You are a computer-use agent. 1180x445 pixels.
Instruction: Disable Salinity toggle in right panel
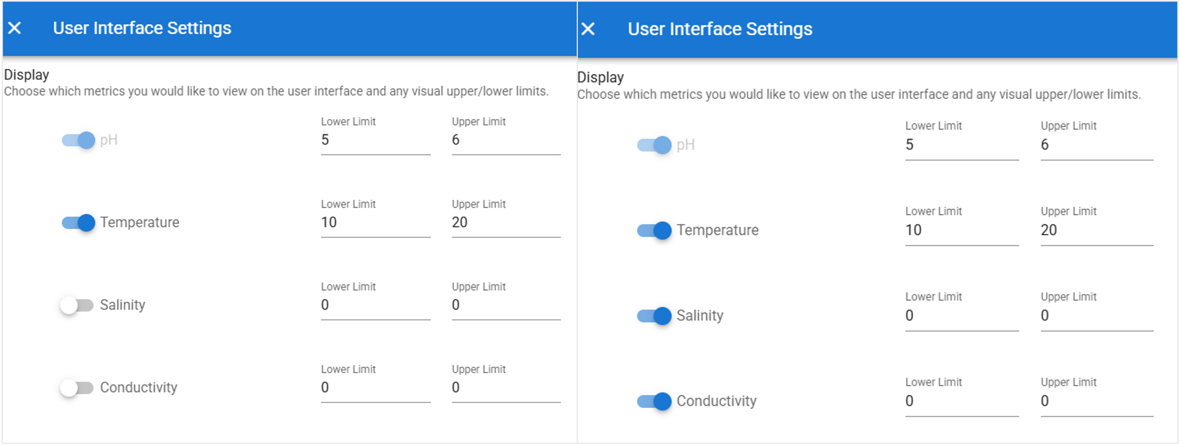pos(654,316)
